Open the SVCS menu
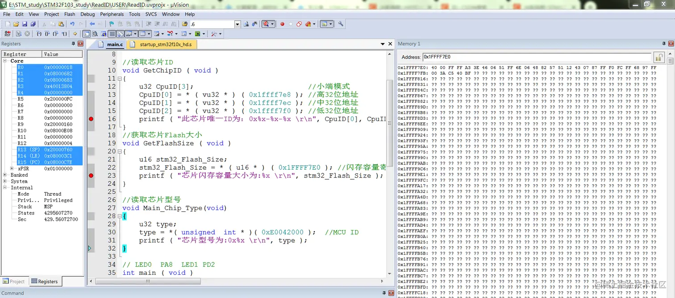675x298 pixels. click(x=151, y=14)
